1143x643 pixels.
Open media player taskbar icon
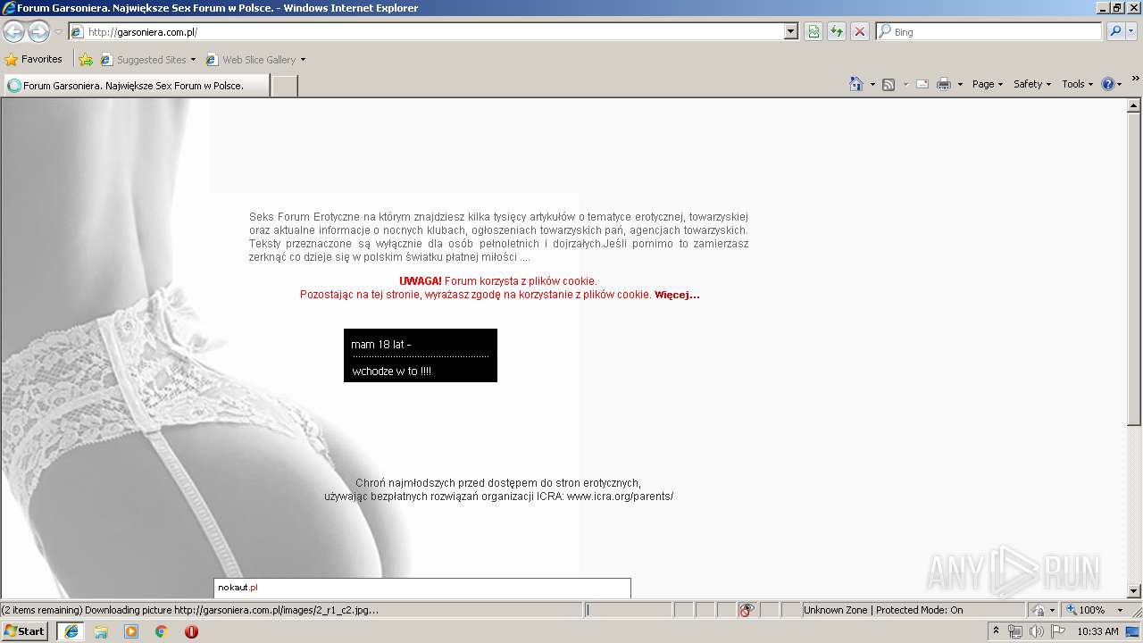[x=131, y=631]
